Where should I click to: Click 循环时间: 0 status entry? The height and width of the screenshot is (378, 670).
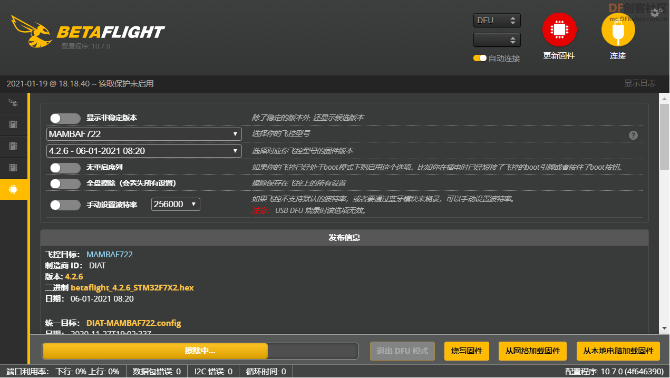click(x=266, y=372)
